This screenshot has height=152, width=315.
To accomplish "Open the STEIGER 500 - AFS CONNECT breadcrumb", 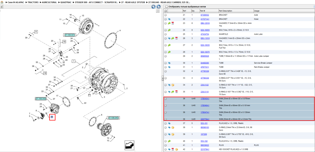I will (96, 2).
